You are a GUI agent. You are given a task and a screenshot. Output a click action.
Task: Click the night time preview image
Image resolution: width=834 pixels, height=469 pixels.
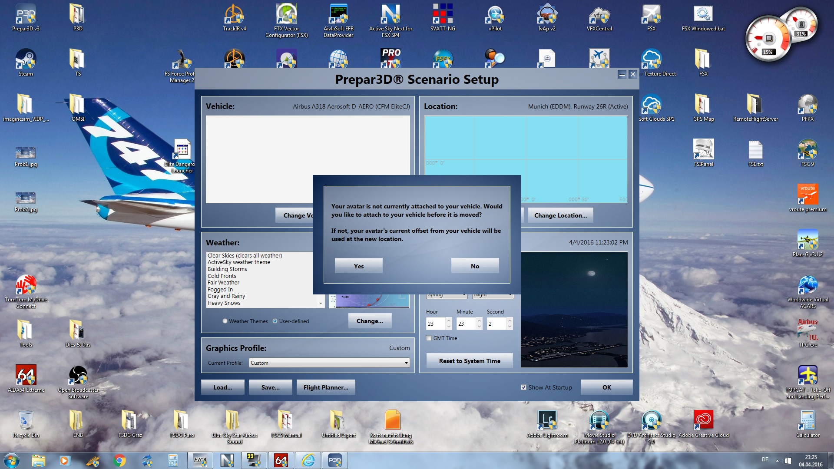574,310
